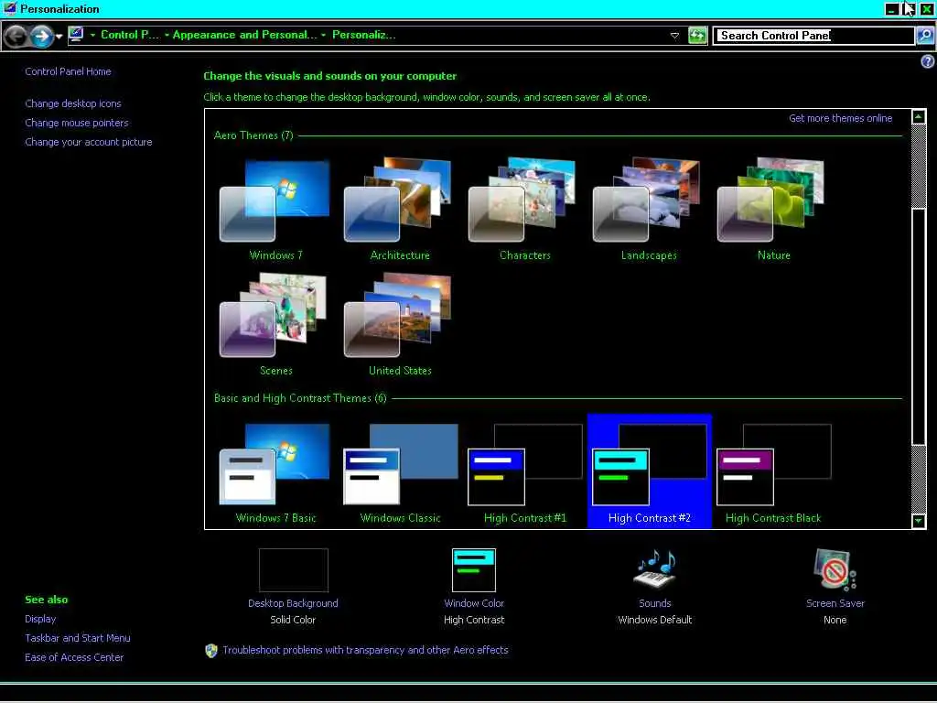The height and width of the screenshot is (703, 937).
Task: Open Change desktop icons link
Action: tap(73, 103)
